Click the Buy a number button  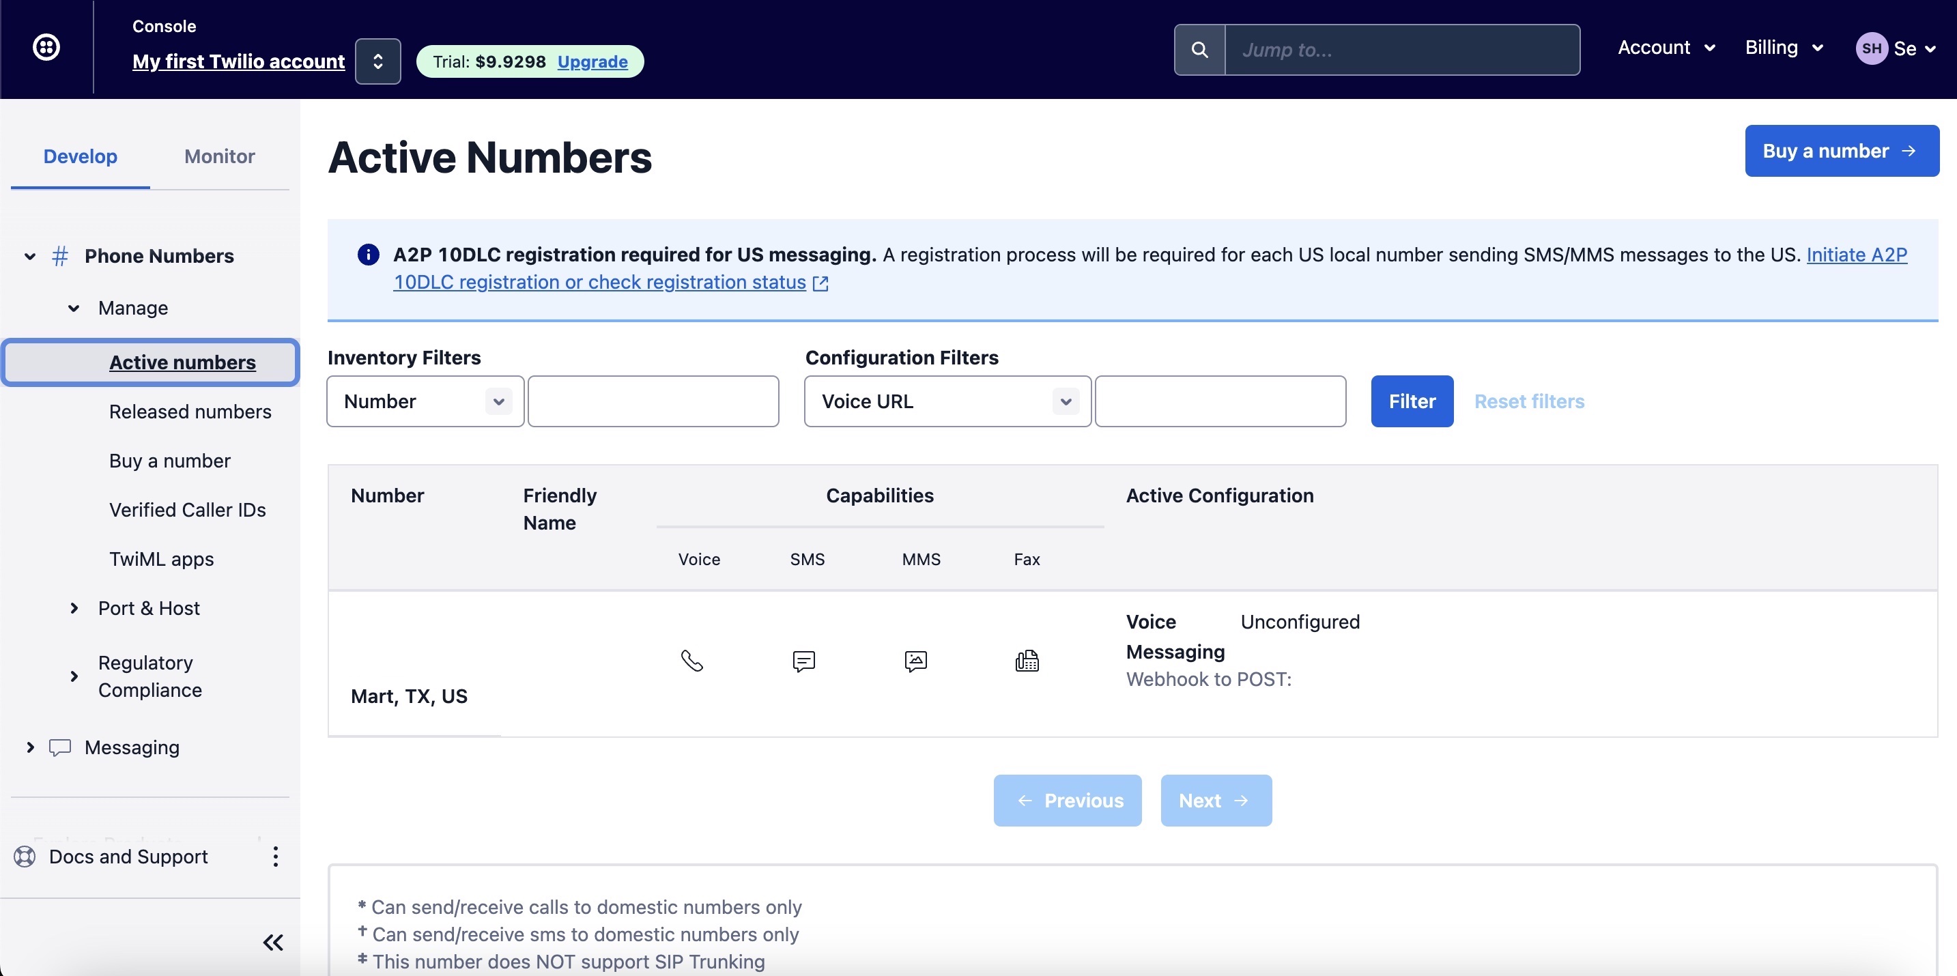point(1842,150)
